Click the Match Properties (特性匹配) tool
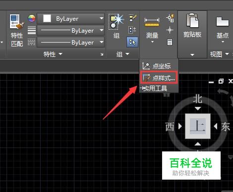The width and height of the screenshot is (233, 192). tap(17, 30)
